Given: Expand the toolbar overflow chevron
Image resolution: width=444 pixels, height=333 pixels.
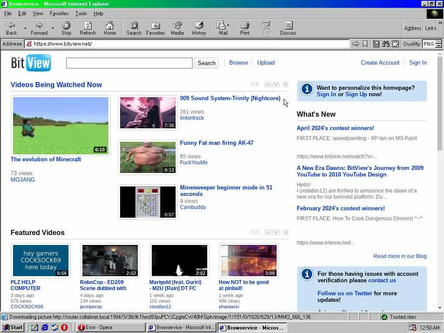Looking at the screenshot, I should point(441,23).
